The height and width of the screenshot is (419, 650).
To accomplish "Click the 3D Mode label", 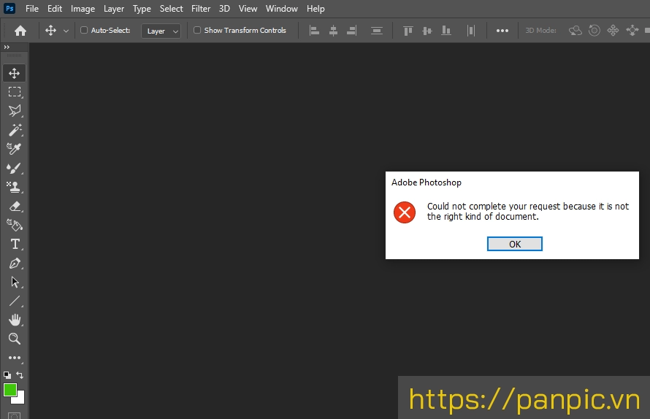I will [540, 30].
